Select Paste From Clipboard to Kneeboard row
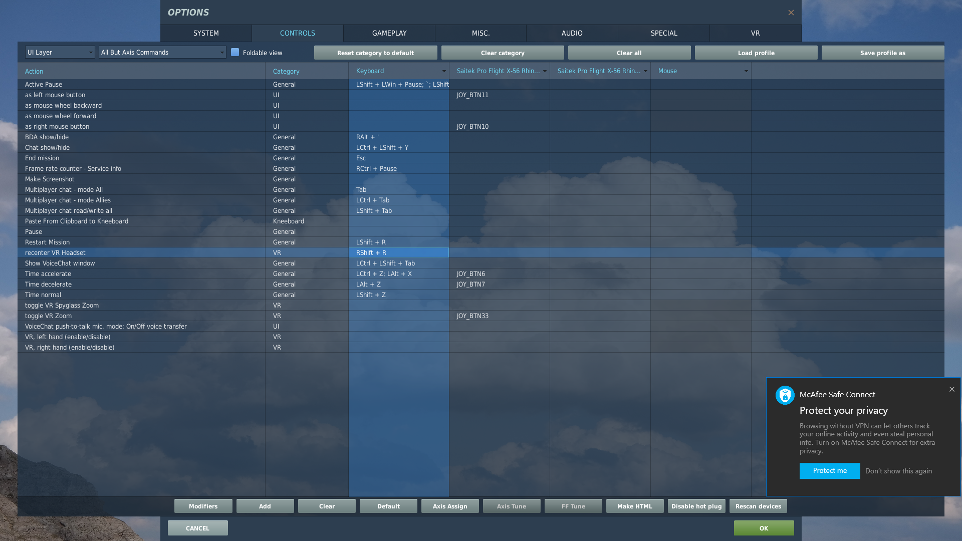Viewport: 962px width, 541px height. pyautogui.click(x=481, y=221)
